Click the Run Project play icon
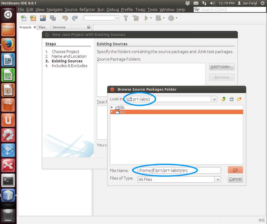267x224 pixels. 146,18
